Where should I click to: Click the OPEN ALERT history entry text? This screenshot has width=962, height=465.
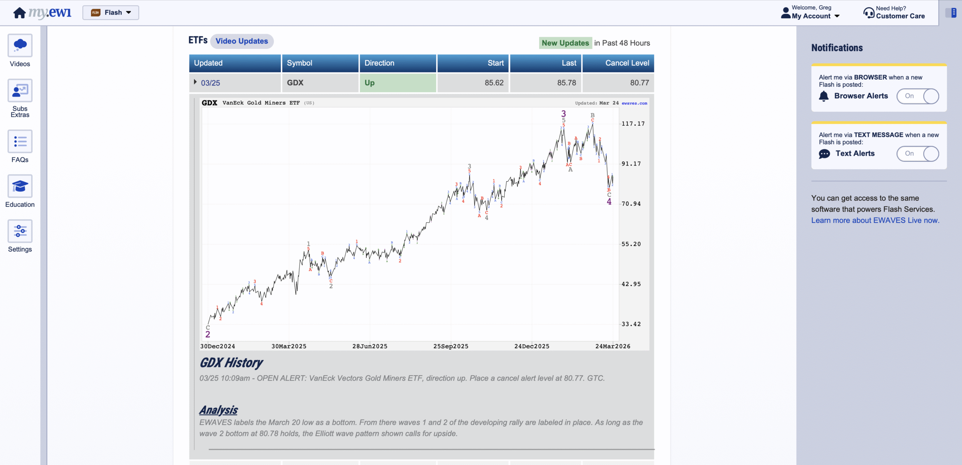click(x=402, y=378)
